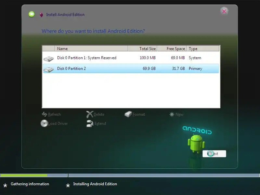Click the New starburst icon

click(172, 114)
